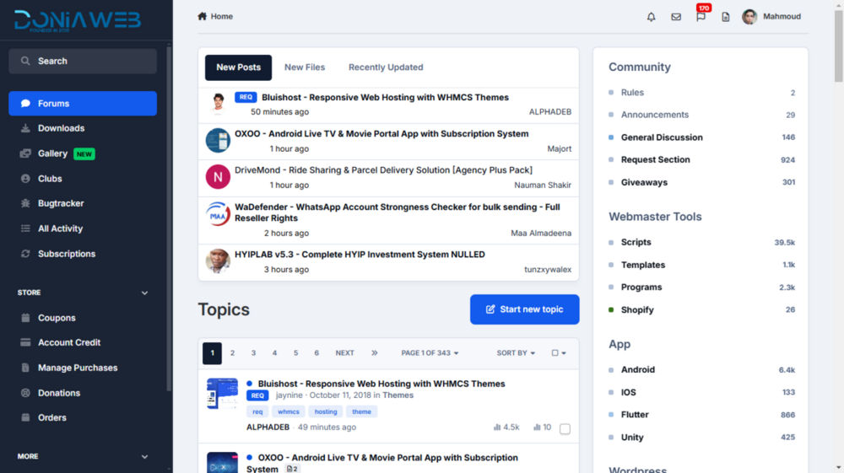
Task: Open the messages envelope icon
Action: click(676, 17)
